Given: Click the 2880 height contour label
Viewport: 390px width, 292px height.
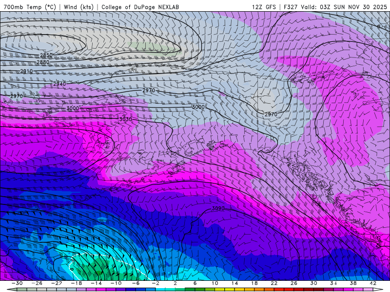Looking at the screenshot, I should point(43,62).
